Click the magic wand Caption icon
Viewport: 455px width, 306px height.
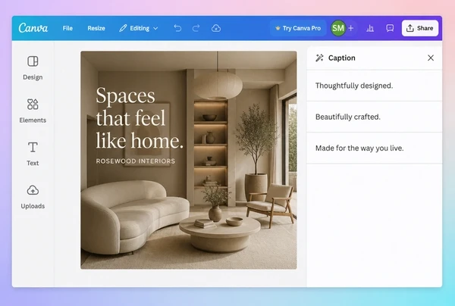click(x=319, y=58)
